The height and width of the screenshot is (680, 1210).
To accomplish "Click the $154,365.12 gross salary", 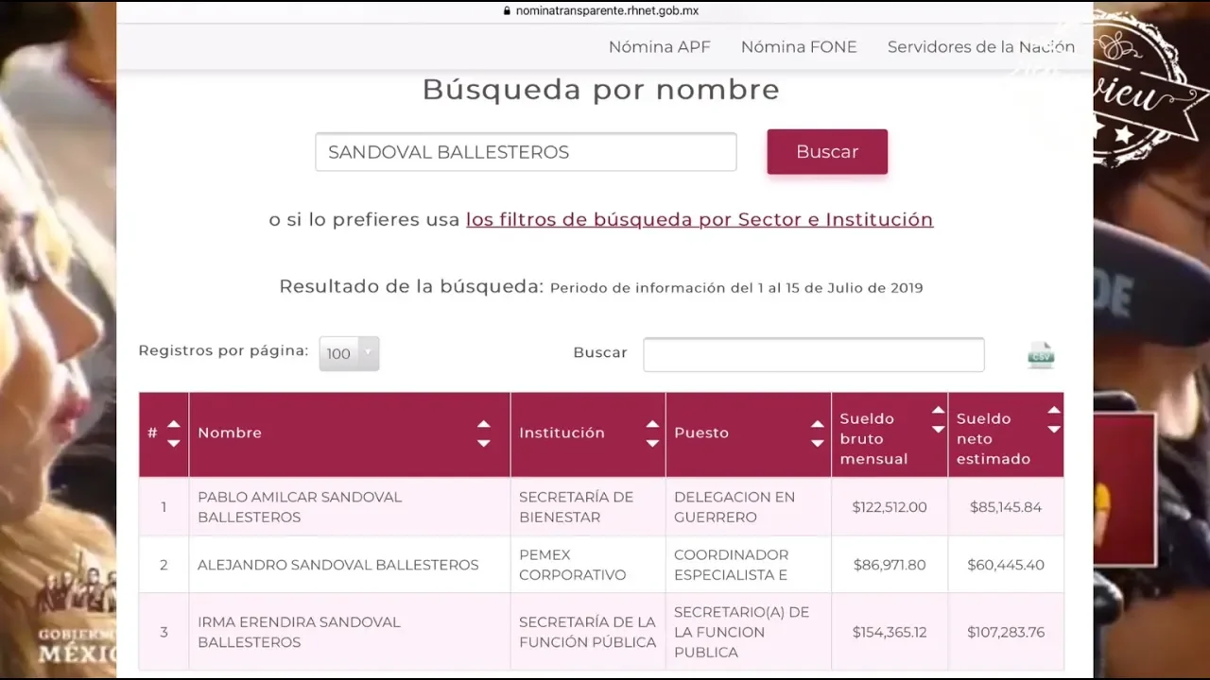I will [890, 632].
